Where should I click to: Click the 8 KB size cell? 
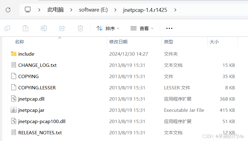pos(230,88)
